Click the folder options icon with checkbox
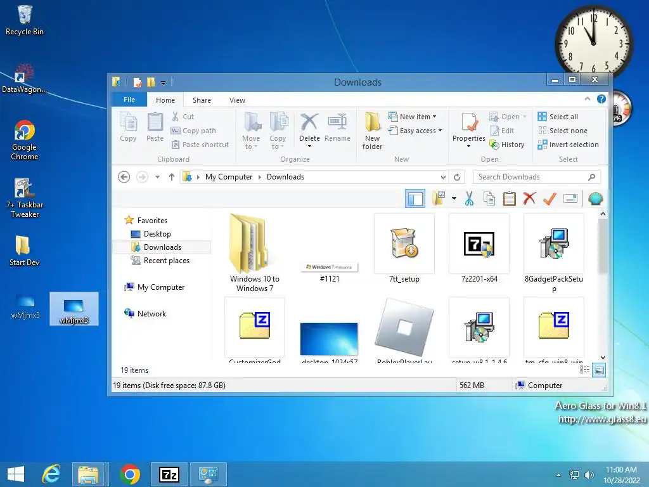 [x=439, y=198]
